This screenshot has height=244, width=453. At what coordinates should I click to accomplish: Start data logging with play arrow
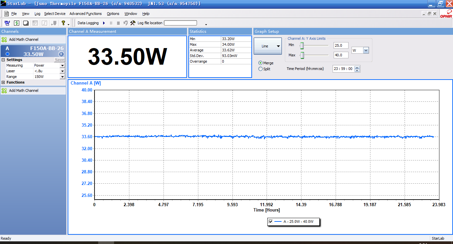[x=104, y=23]
